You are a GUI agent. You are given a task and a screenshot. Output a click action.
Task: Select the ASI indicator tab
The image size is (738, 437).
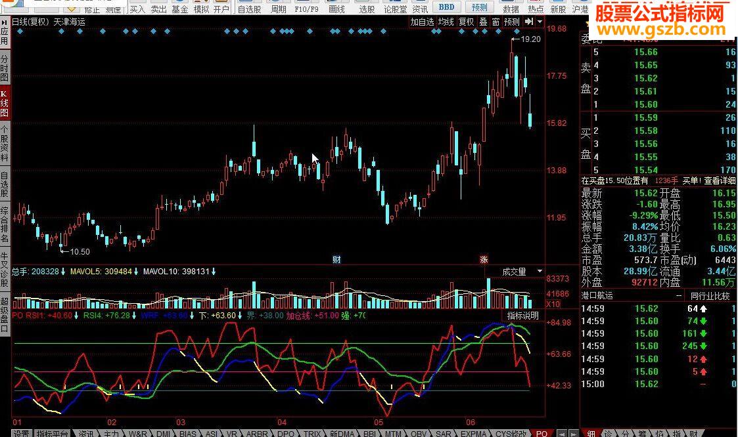tap(212, 433)
